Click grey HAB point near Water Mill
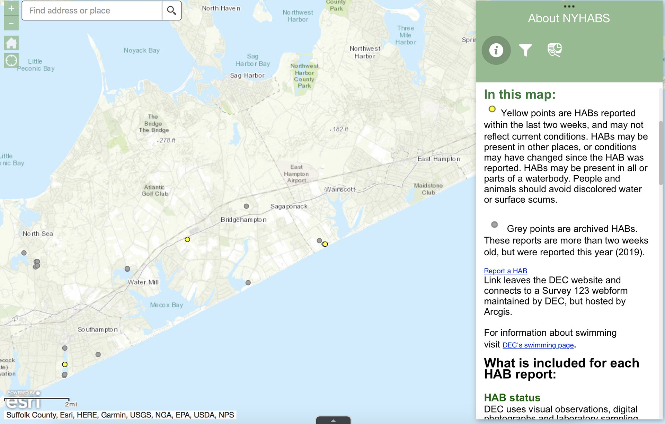Viewport: 665px width, 424px height. point(127,269)
